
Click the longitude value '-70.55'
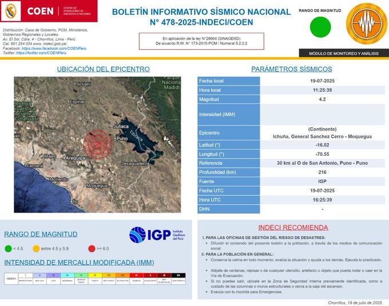click(322, 154)
